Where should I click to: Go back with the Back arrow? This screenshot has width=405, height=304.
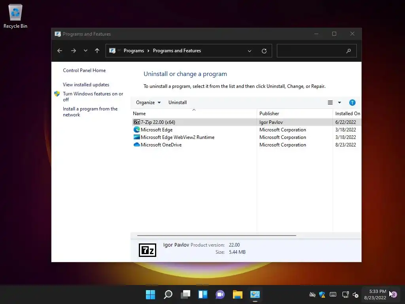[60, 51]
